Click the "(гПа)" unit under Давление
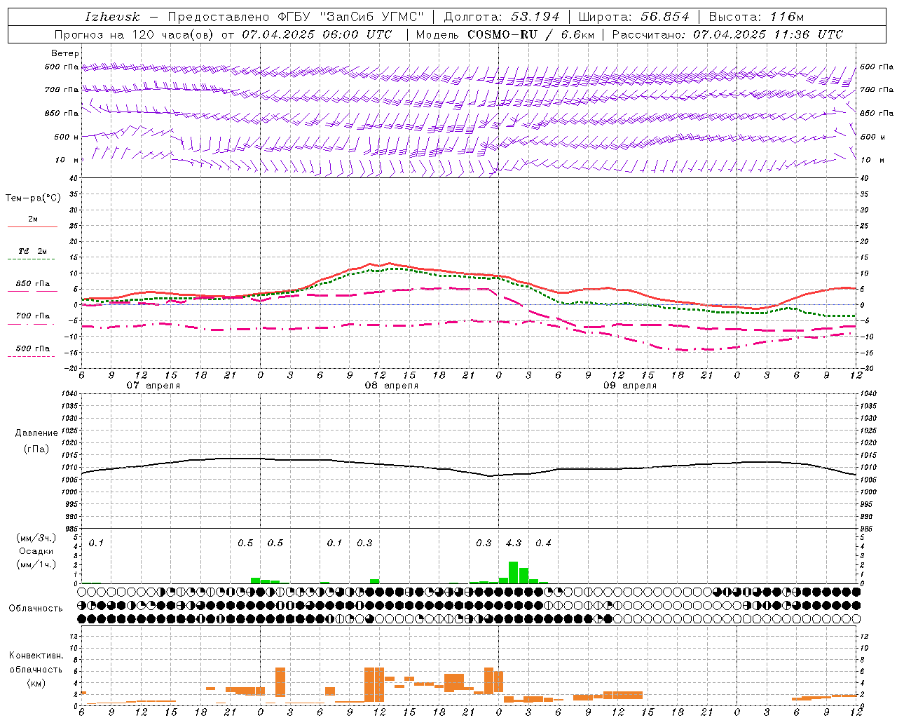The image size is (897, 718). point(36,449)
